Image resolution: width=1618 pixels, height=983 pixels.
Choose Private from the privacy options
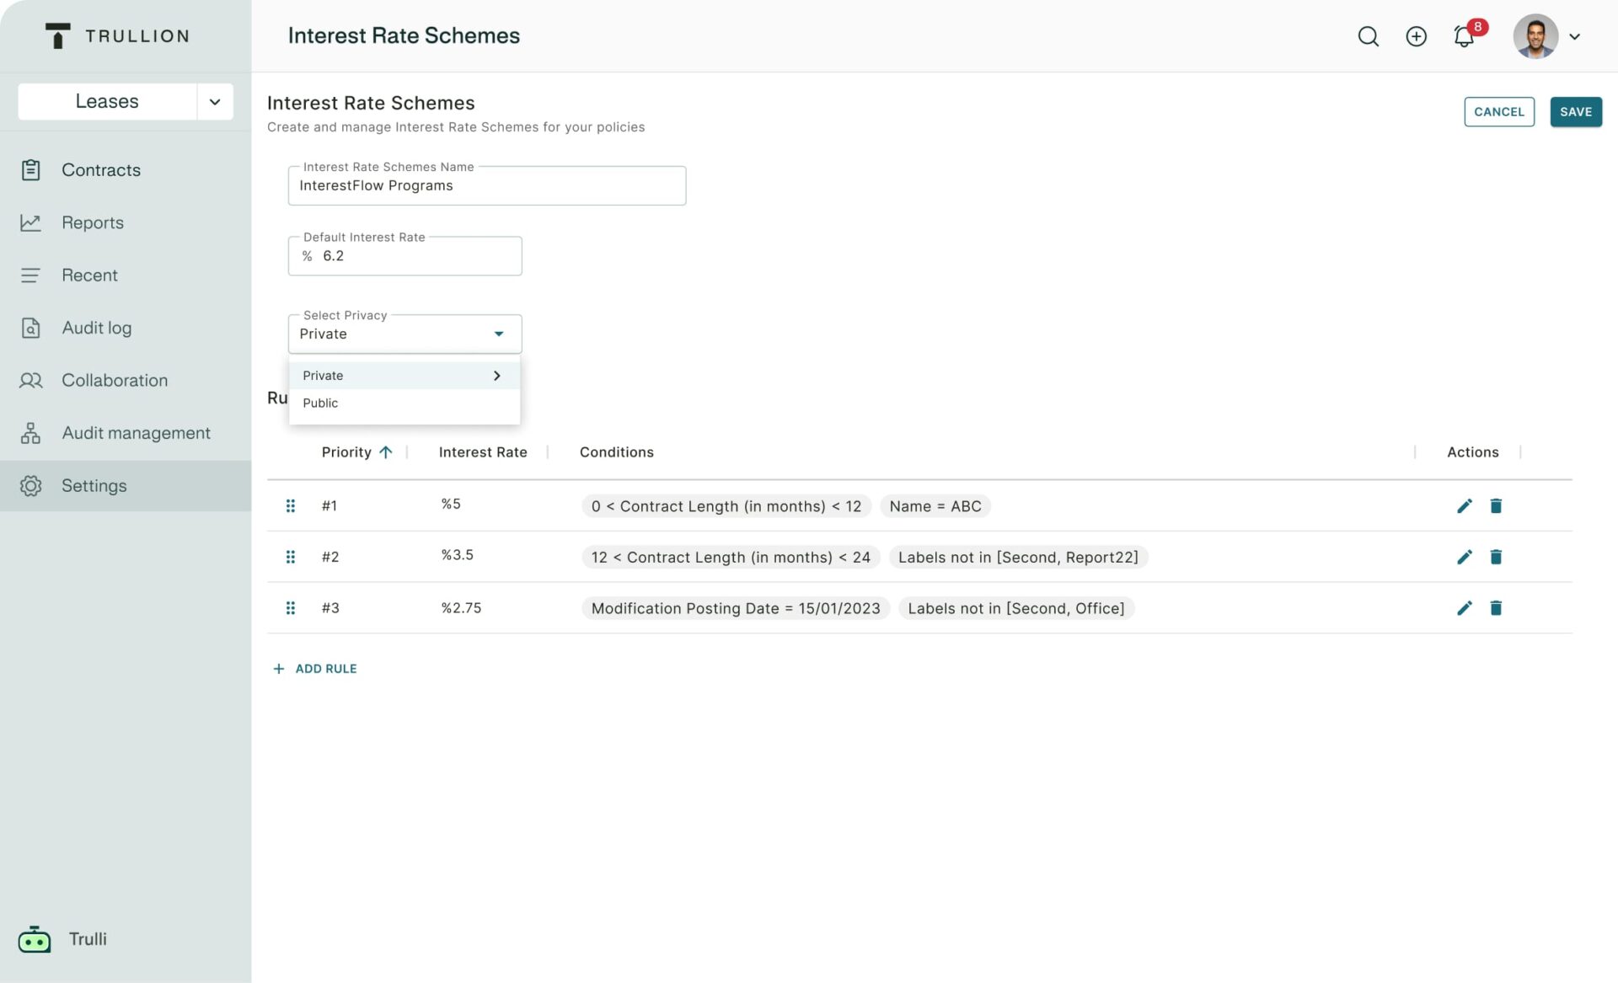404,376
